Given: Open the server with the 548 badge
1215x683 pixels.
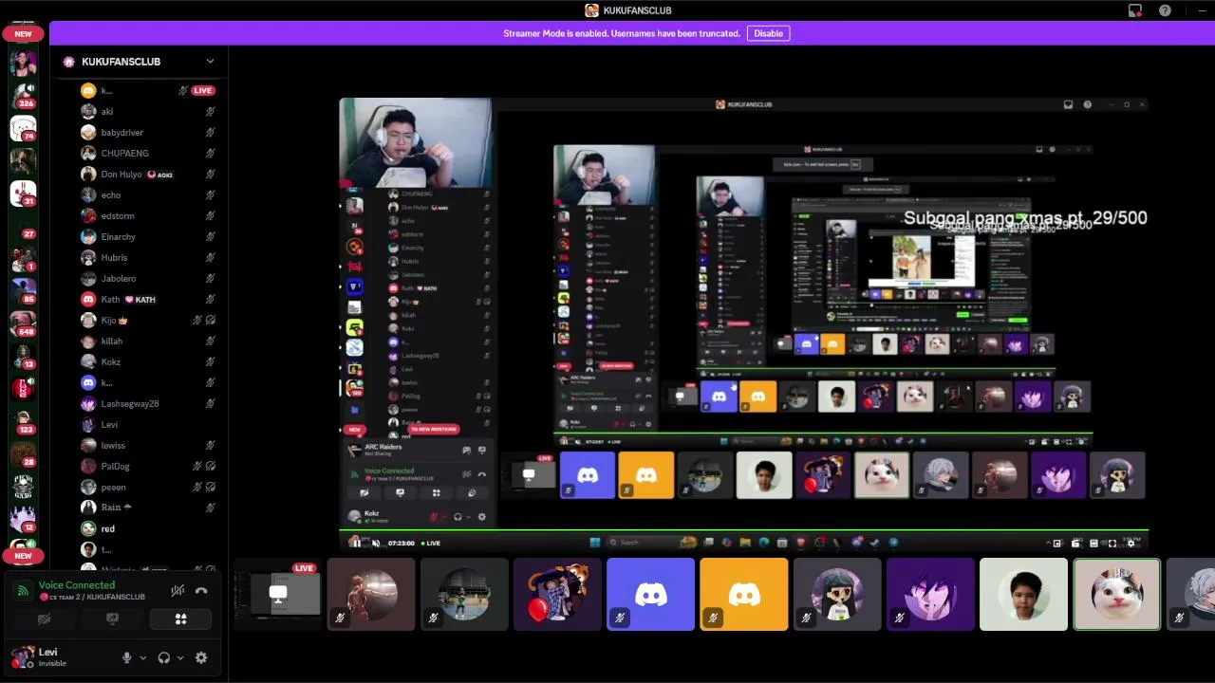Looking at the screenshot, I should (23, 323).
